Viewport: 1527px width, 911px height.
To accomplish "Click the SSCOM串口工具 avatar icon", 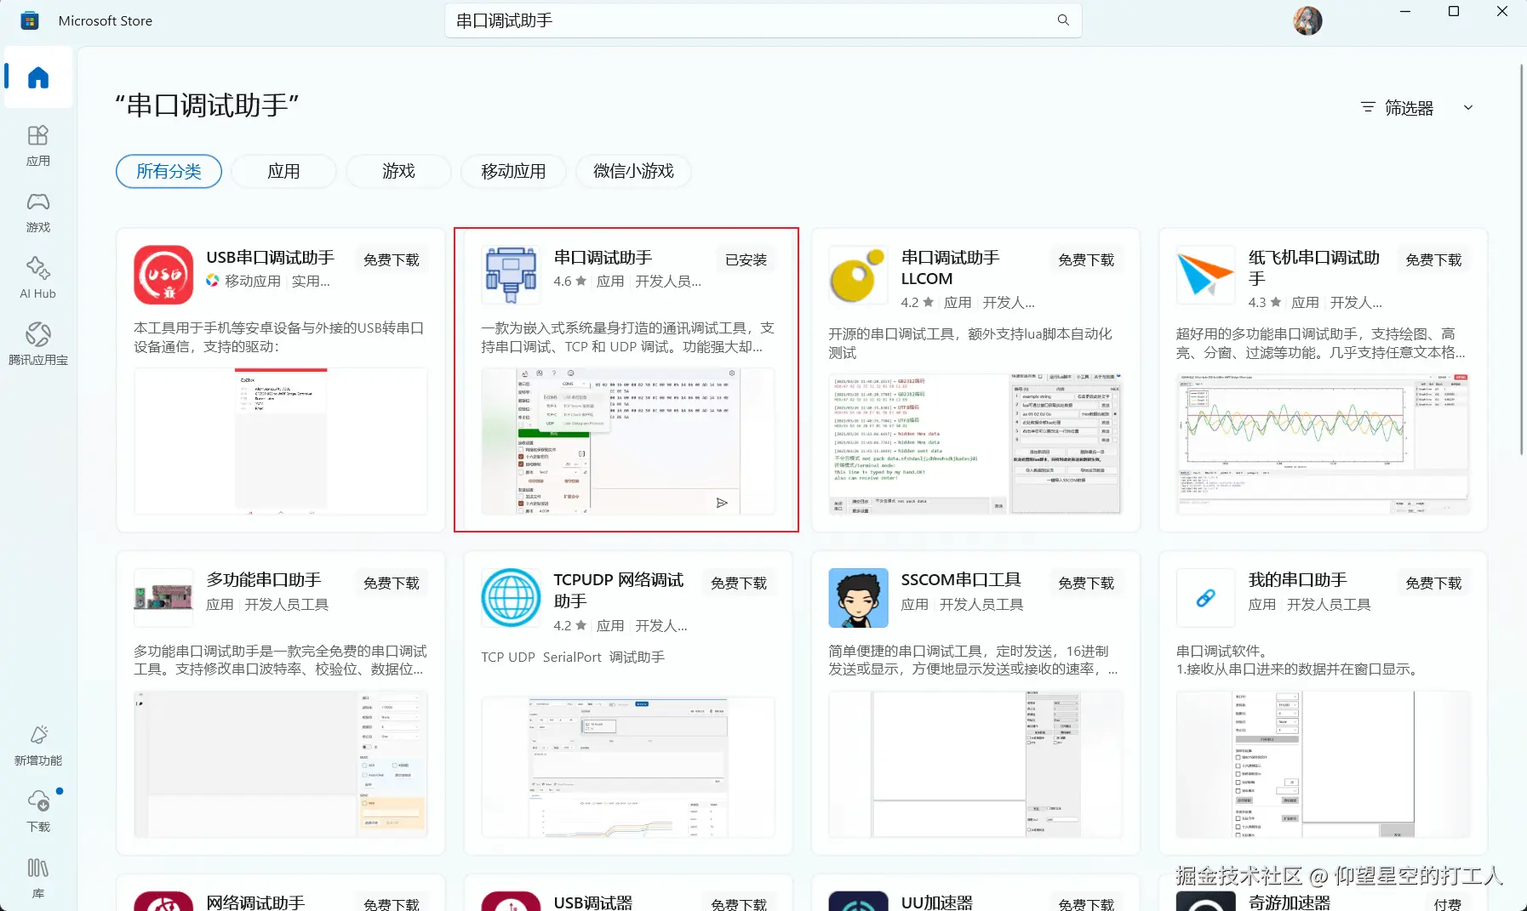I will click(858, 598).
